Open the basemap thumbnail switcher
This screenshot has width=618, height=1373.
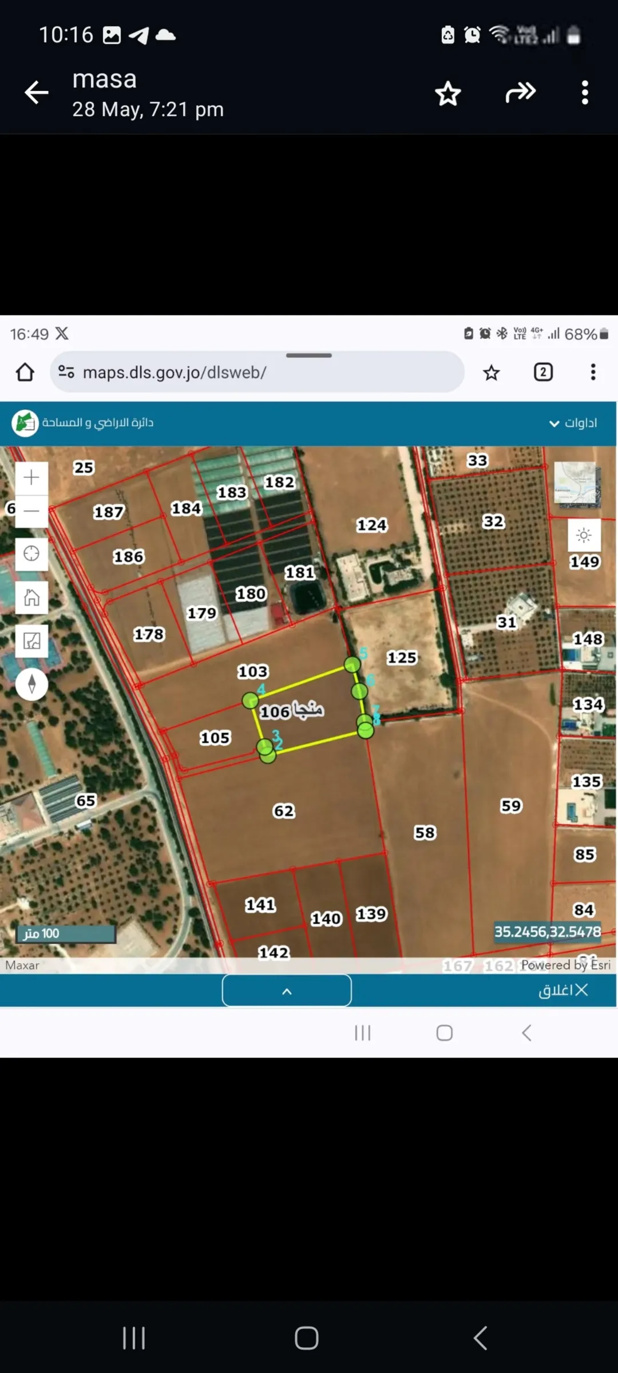click(577, 483)
